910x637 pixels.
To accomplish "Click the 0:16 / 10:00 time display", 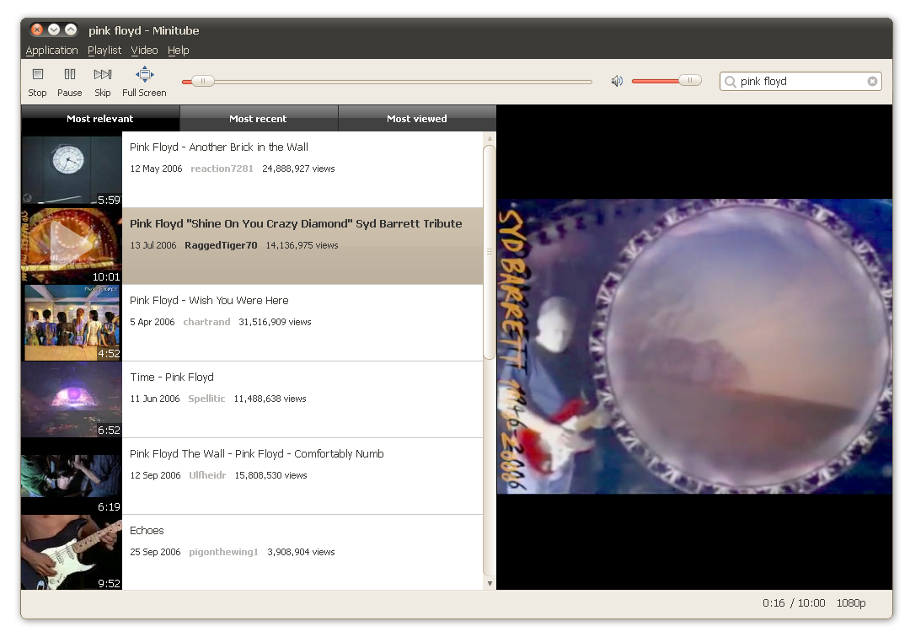I will tap(794, 603).
